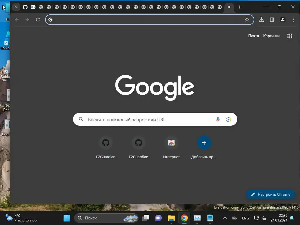Start voice search with microphone

[218, 120]
